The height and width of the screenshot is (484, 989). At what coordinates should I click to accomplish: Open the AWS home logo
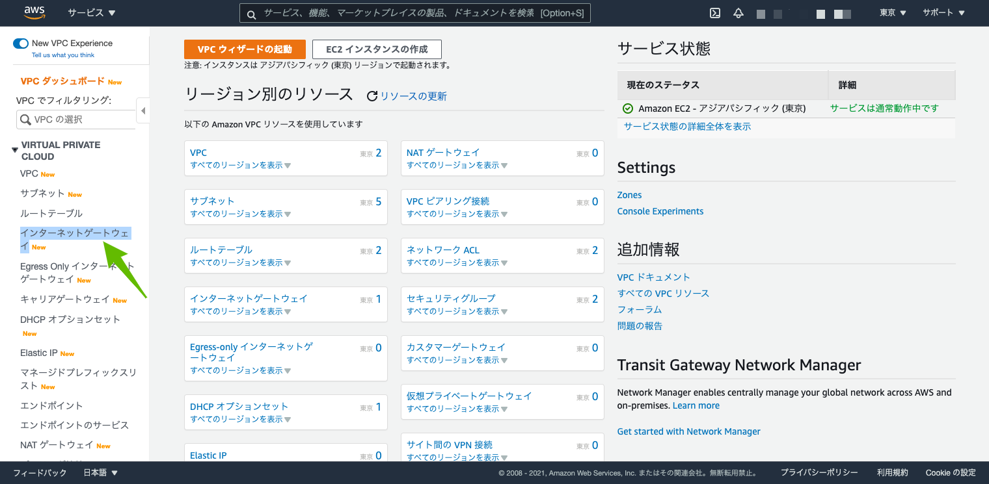pos(34,12)
